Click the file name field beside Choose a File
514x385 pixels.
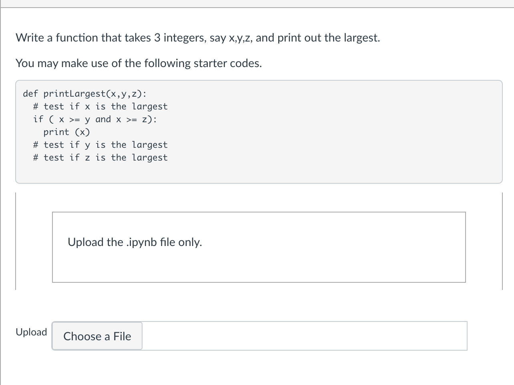[x=304, y=336]
